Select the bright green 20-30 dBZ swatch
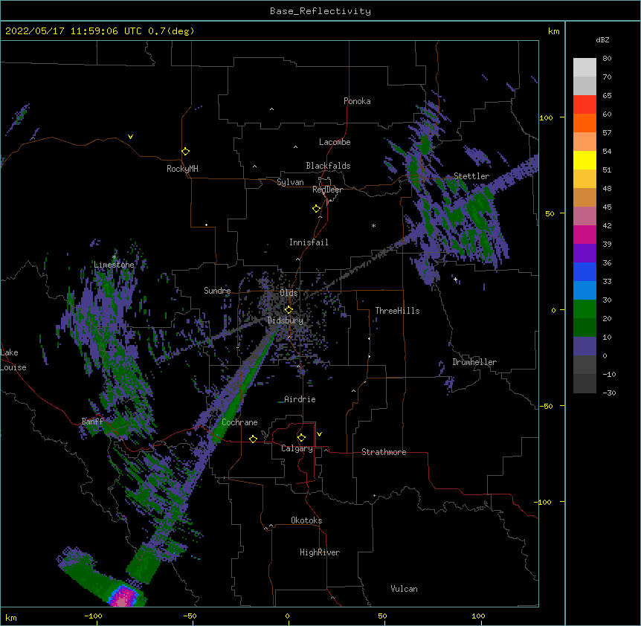The width and height of the screenshot is (641, 626). coord(584,309)
